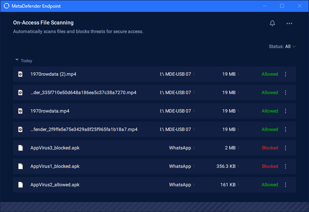Click video file icon of ...fender_2f9ffe5e75e3429a8f25f965fa1b18a7.mp4
This screenshot has width=309, height=212.
[20, 129]
